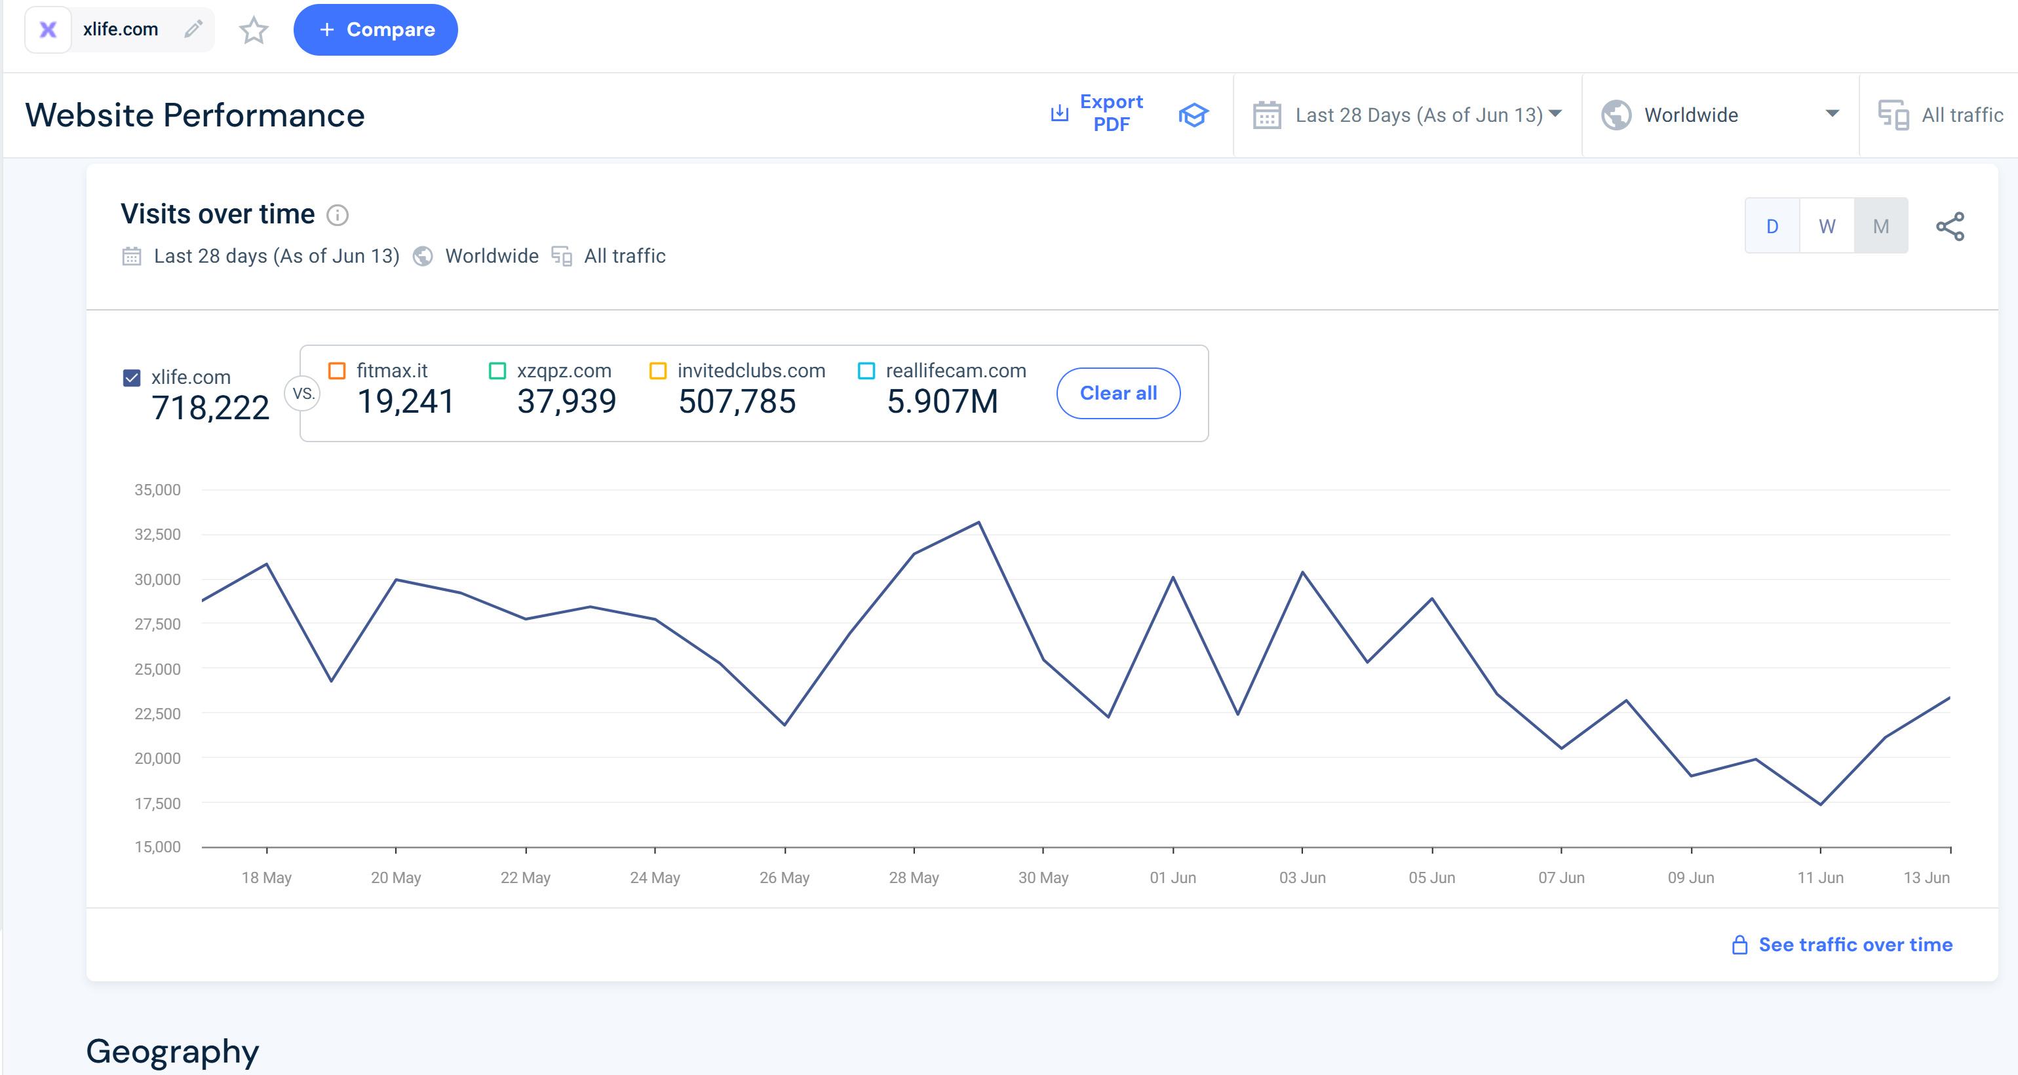This screenshot has height=1075, width=2018.
Task: Click the 29 May peak on the chart line
Action: click(x=979, y=522)
